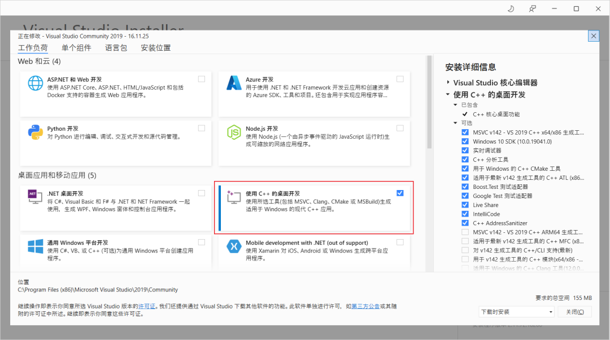Image resolution: width=610 pixels, height=340 pixels.
Task: Uncheck 实时调试器 option
Action: (x=465, y=151)
